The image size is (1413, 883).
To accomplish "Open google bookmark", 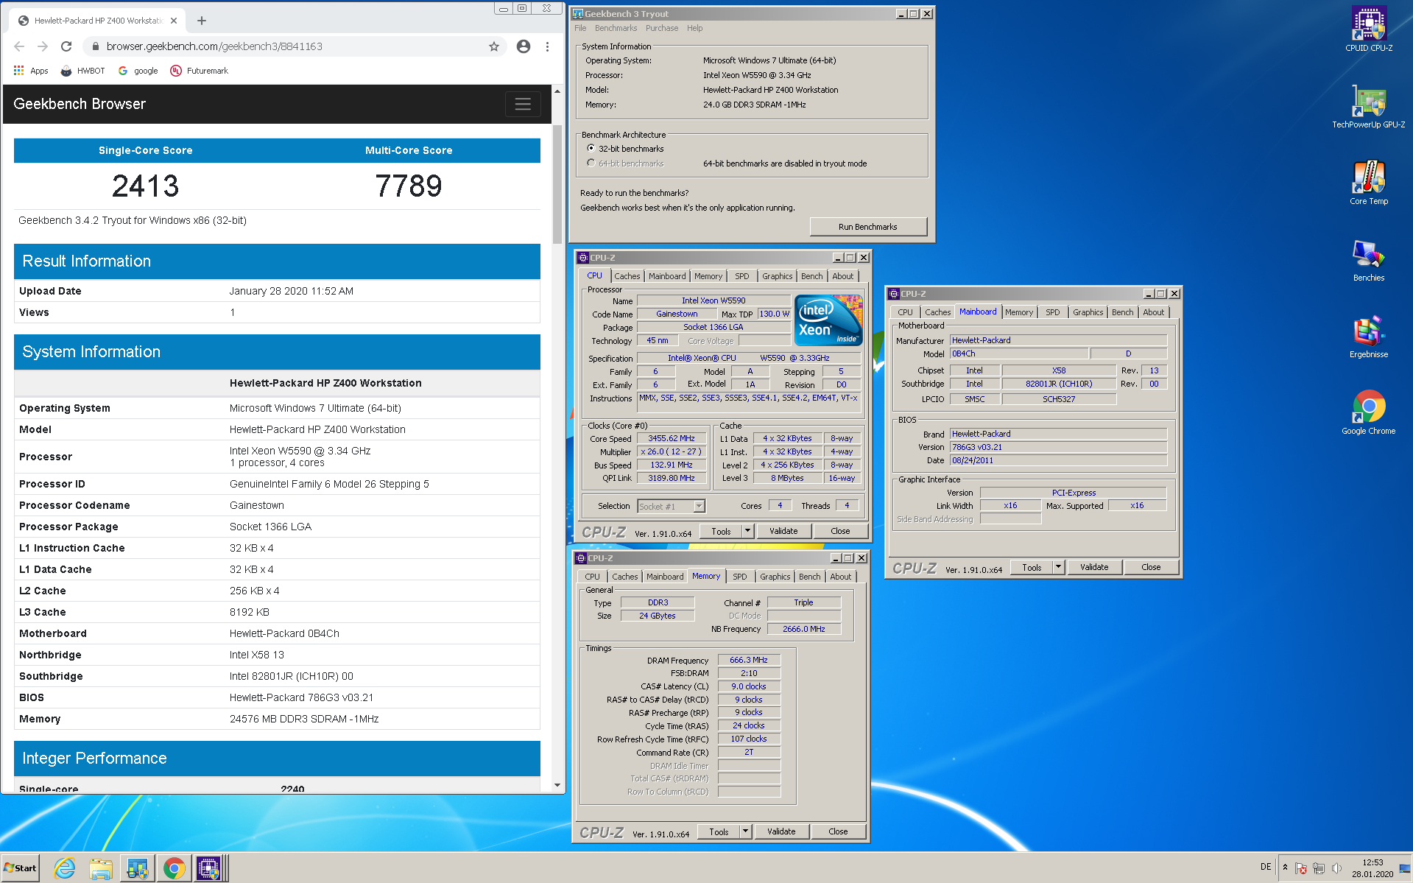I will [x=138, y=71].
